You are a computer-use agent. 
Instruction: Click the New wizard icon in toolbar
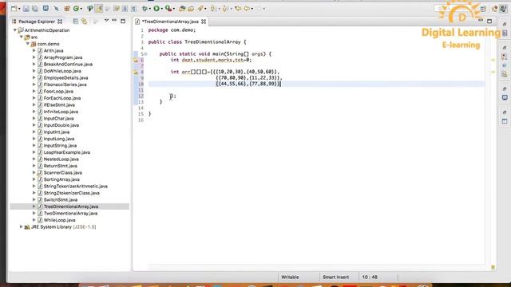tap(14, 9)
